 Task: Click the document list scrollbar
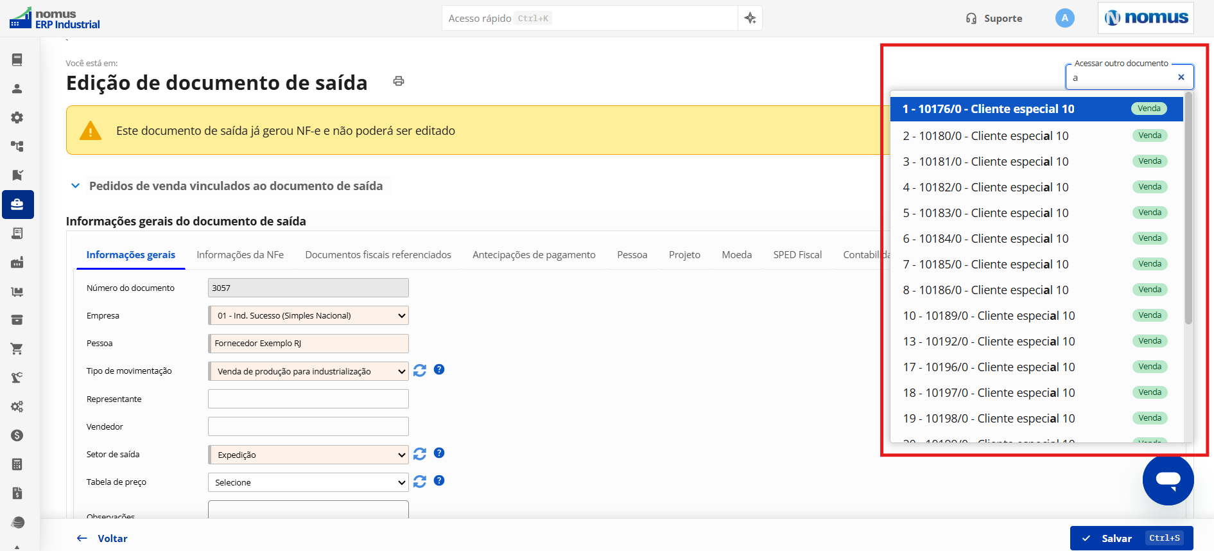pos(1188,208)
